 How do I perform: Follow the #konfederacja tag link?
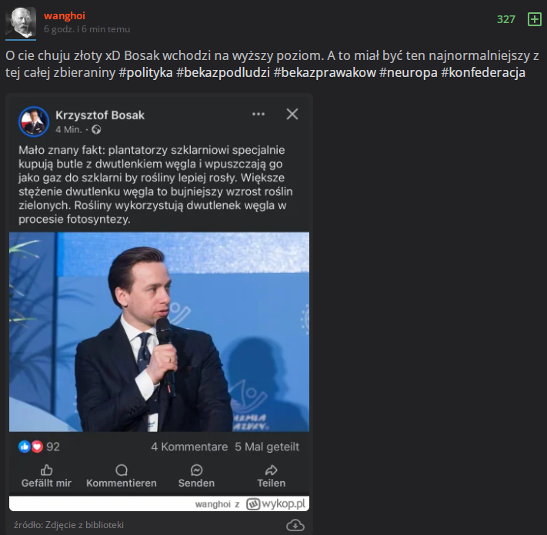point(483,73)
